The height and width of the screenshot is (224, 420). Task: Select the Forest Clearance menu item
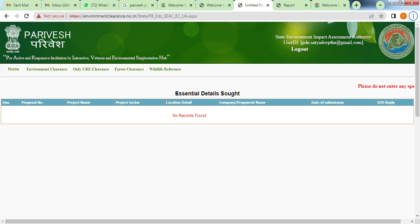129,69
